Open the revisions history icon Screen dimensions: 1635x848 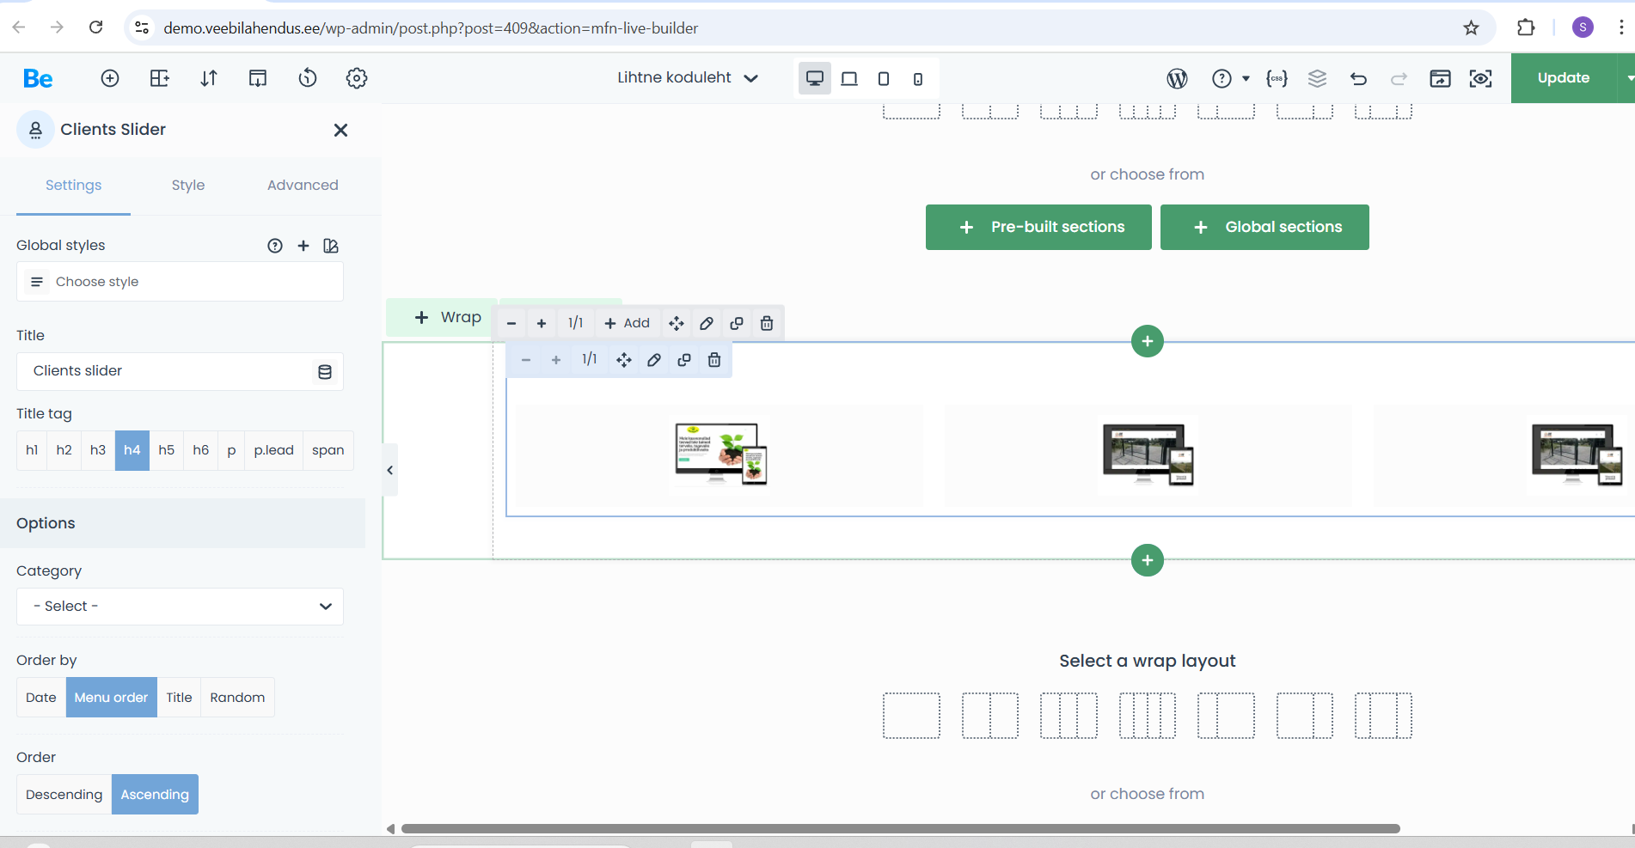coord(307,78)
